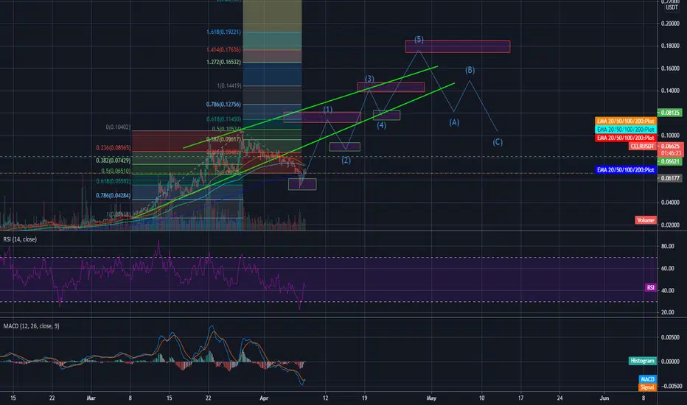
Task: Click the orange Signal label
Action: coord(647,387)
